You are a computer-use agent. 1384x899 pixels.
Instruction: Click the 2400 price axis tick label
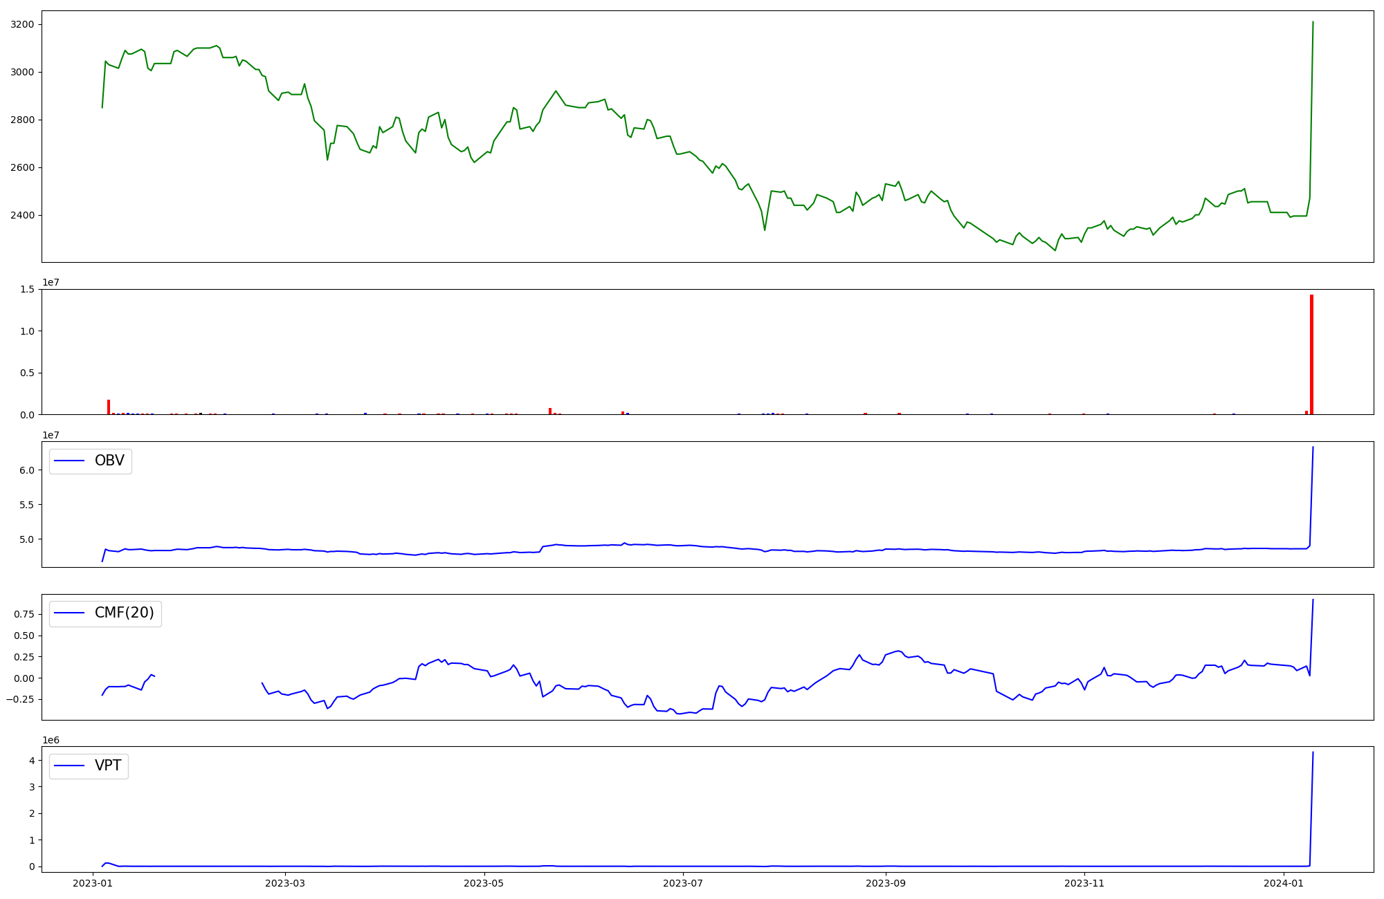[x=22, y=216]
